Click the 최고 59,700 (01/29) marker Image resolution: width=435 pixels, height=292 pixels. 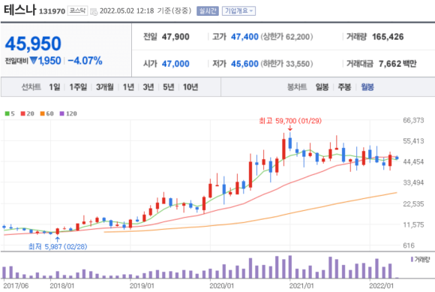click(x=290, y=121)
